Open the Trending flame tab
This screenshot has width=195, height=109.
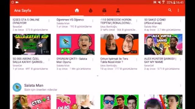[x=91, y=11]
